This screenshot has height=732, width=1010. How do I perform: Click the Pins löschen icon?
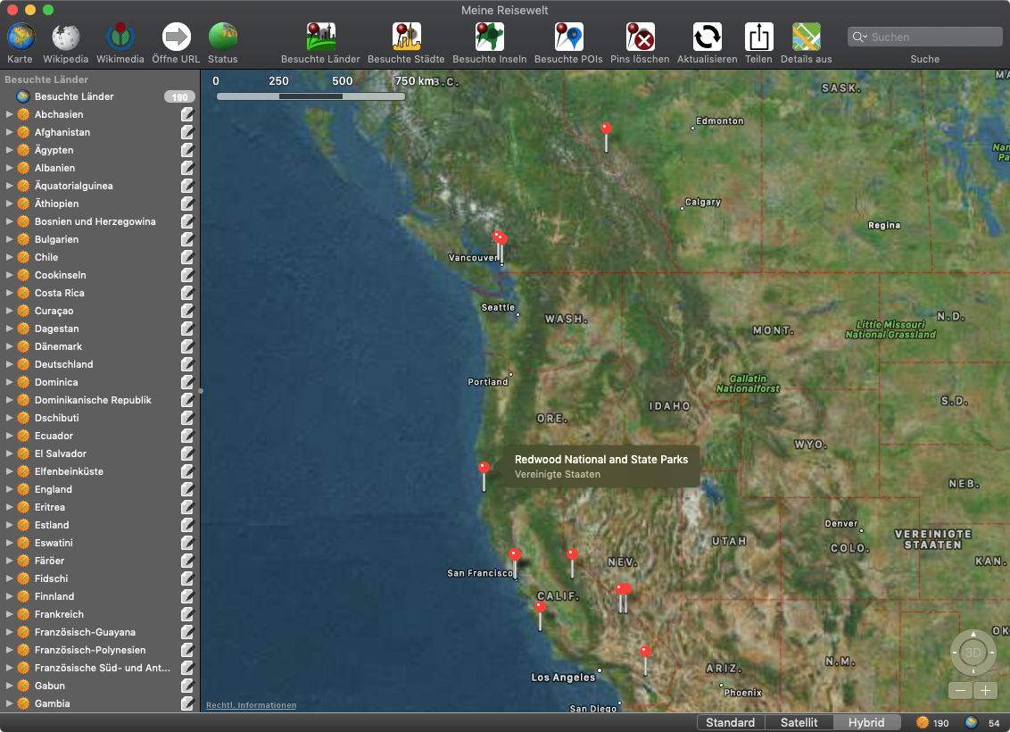[640, 37]
